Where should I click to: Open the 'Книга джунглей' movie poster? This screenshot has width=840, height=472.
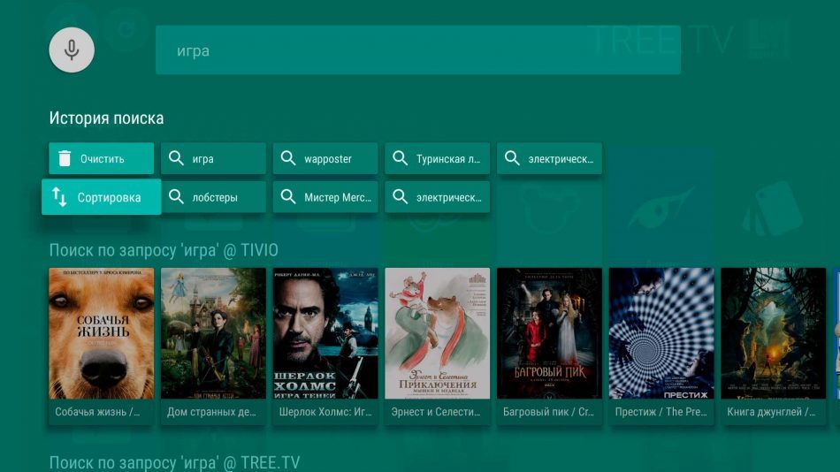pos(773,333)
